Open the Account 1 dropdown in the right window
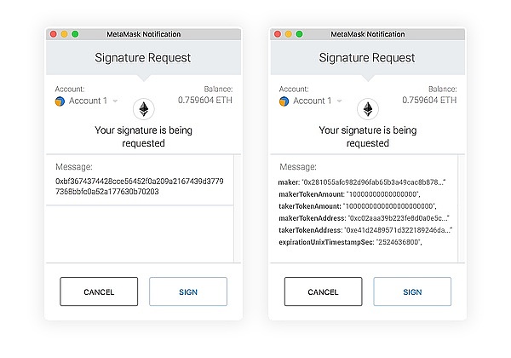511x358 pixels. (x=340, y=101)
